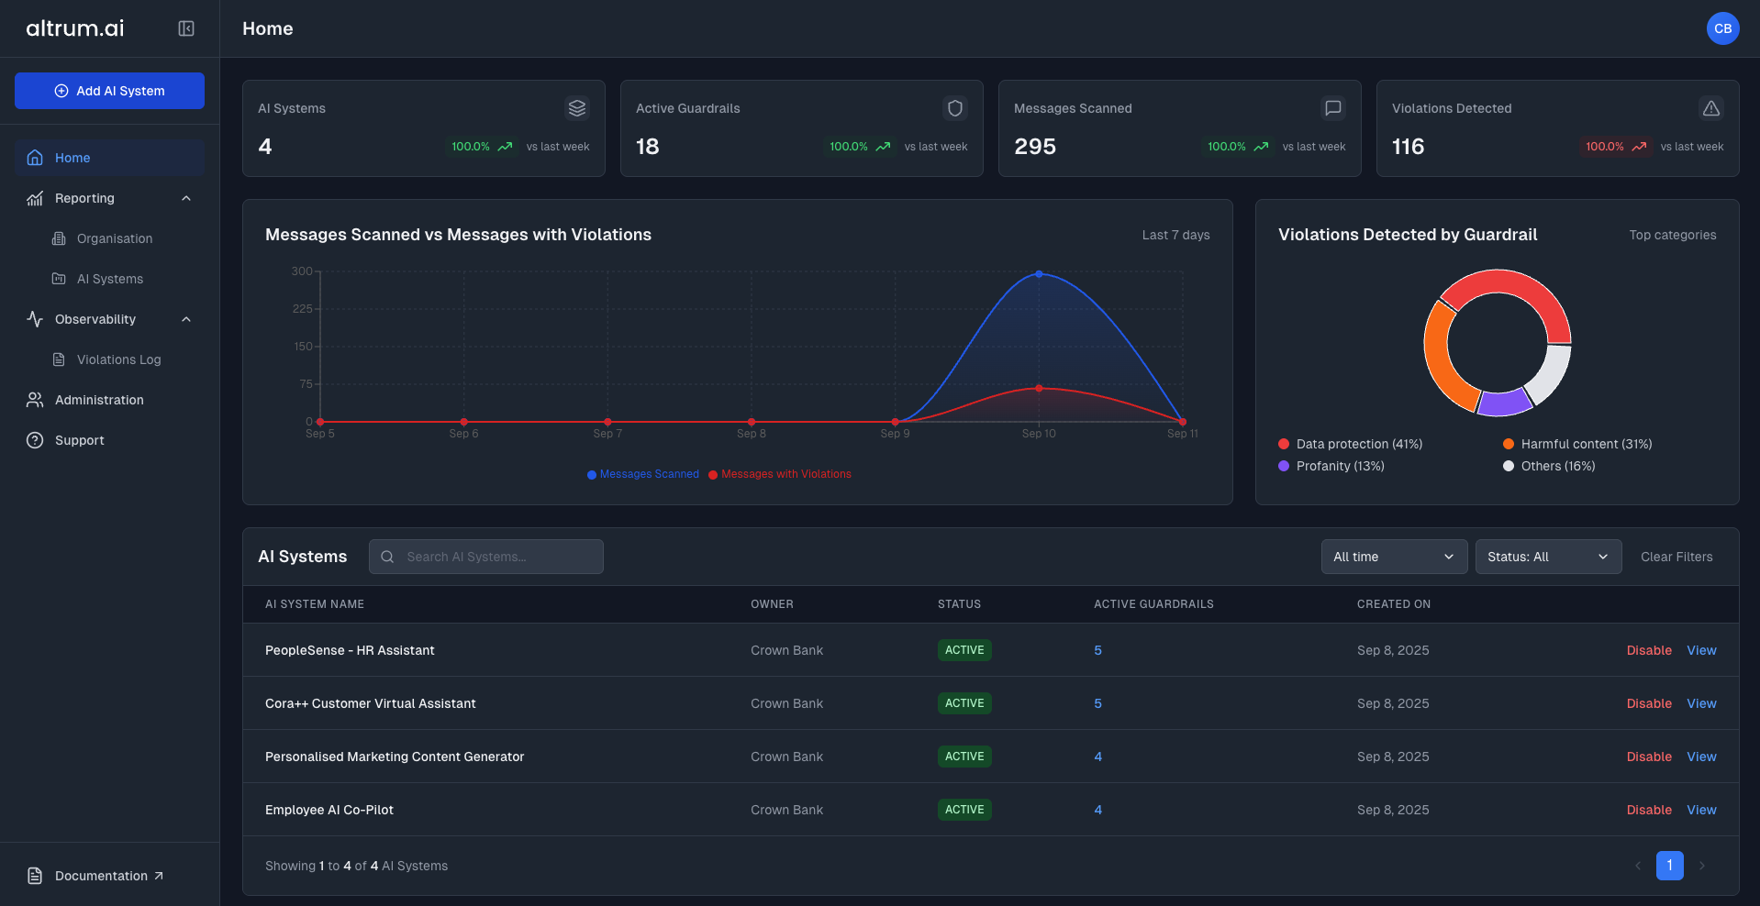The image size is (1760, 906).
Task: Click the AI Systems layers icon
Action: click(x=576, y=108)
